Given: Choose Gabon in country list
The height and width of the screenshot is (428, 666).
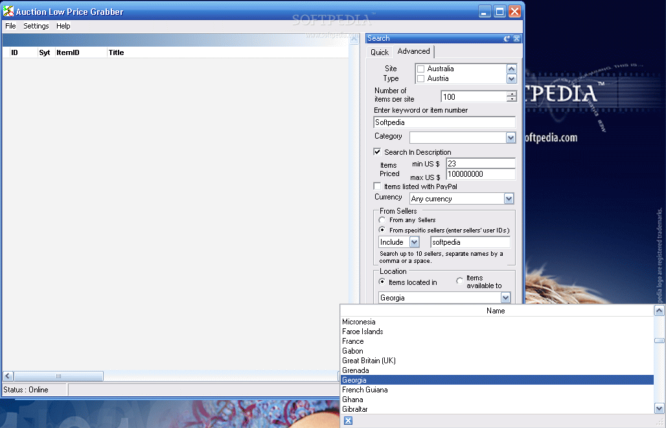Looking at the screenshot, I should click(497, 351).
